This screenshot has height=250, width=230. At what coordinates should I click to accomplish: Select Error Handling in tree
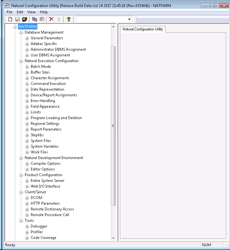(x=43, y=101)
